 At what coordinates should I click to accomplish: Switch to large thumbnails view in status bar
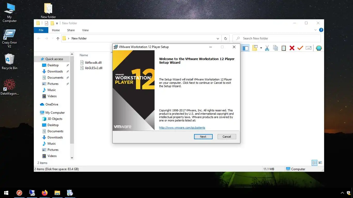coord(320,163)
